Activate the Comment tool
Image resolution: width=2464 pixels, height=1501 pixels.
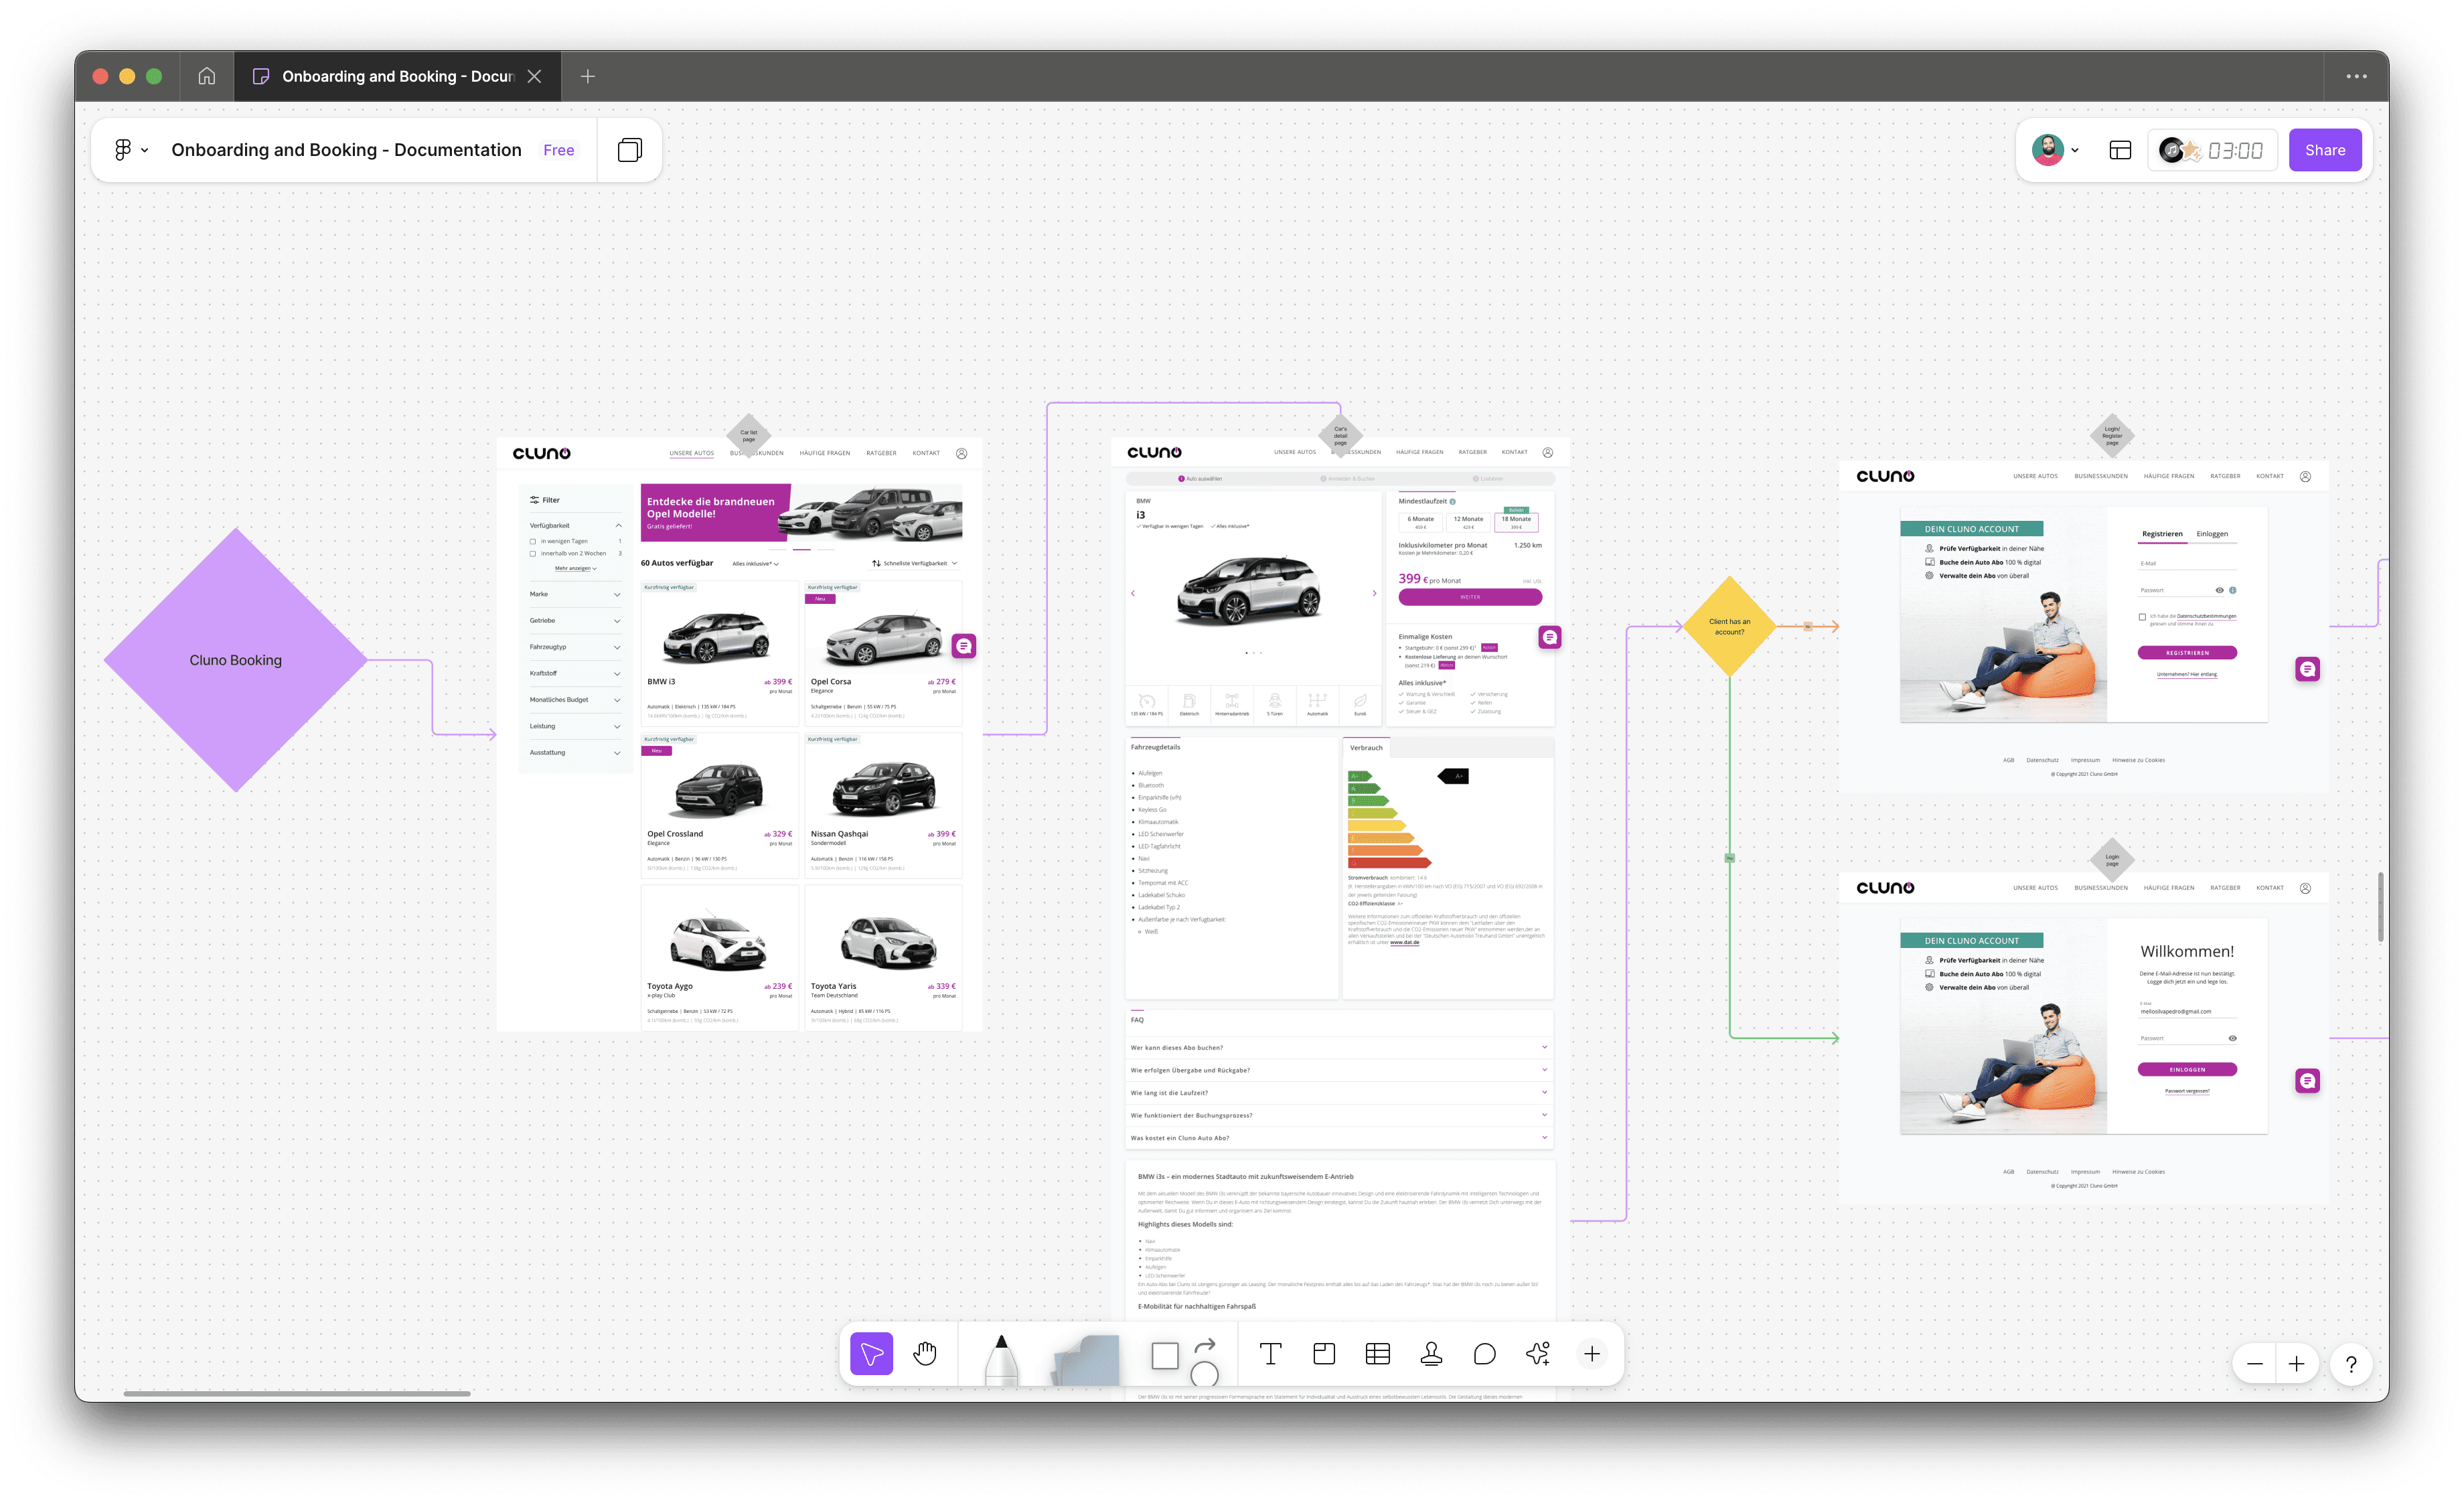(1484, 1354)
